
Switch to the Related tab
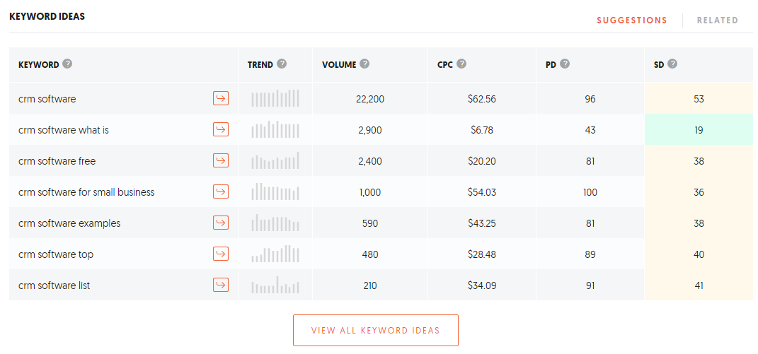click(717, 20)
